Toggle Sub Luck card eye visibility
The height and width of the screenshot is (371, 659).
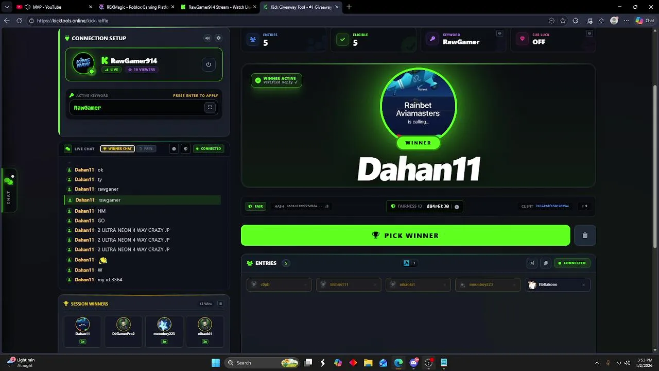coord(589,33)
